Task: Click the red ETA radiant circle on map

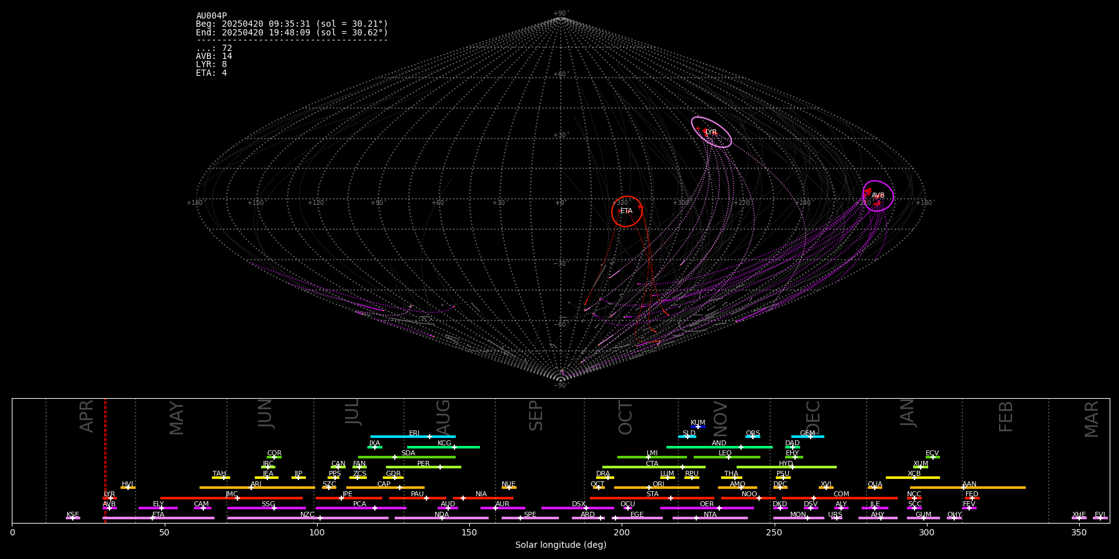Action: pos(627,211)
